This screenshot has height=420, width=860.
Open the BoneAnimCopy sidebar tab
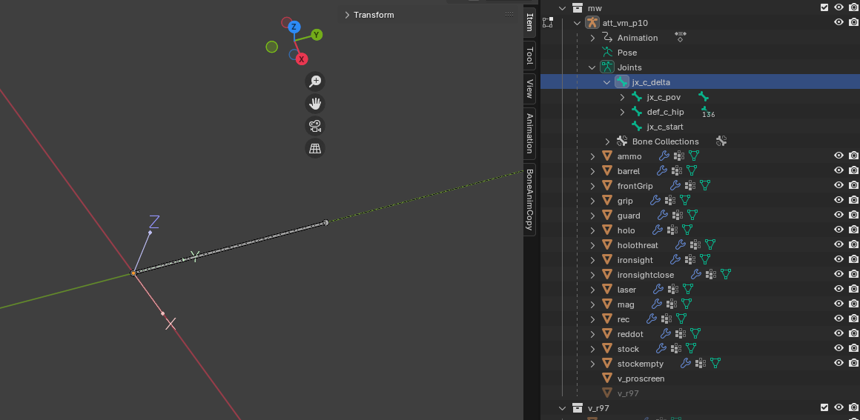point(529,200)
